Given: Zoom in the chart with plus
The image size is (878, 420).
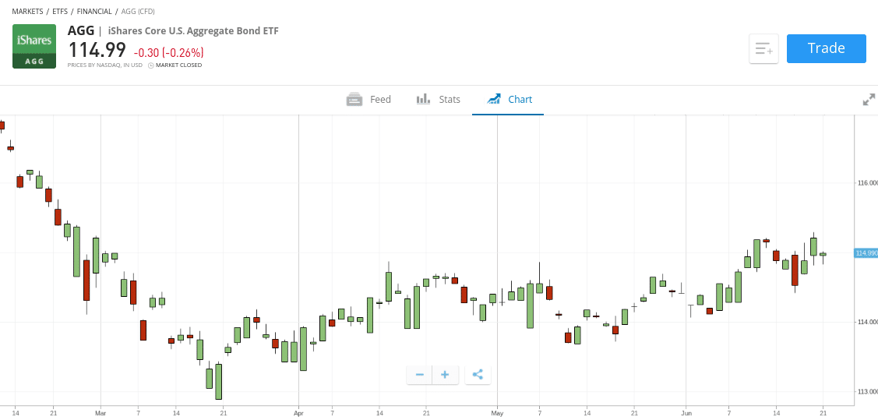Looking at the screenshot, I should tap(445, 375).
